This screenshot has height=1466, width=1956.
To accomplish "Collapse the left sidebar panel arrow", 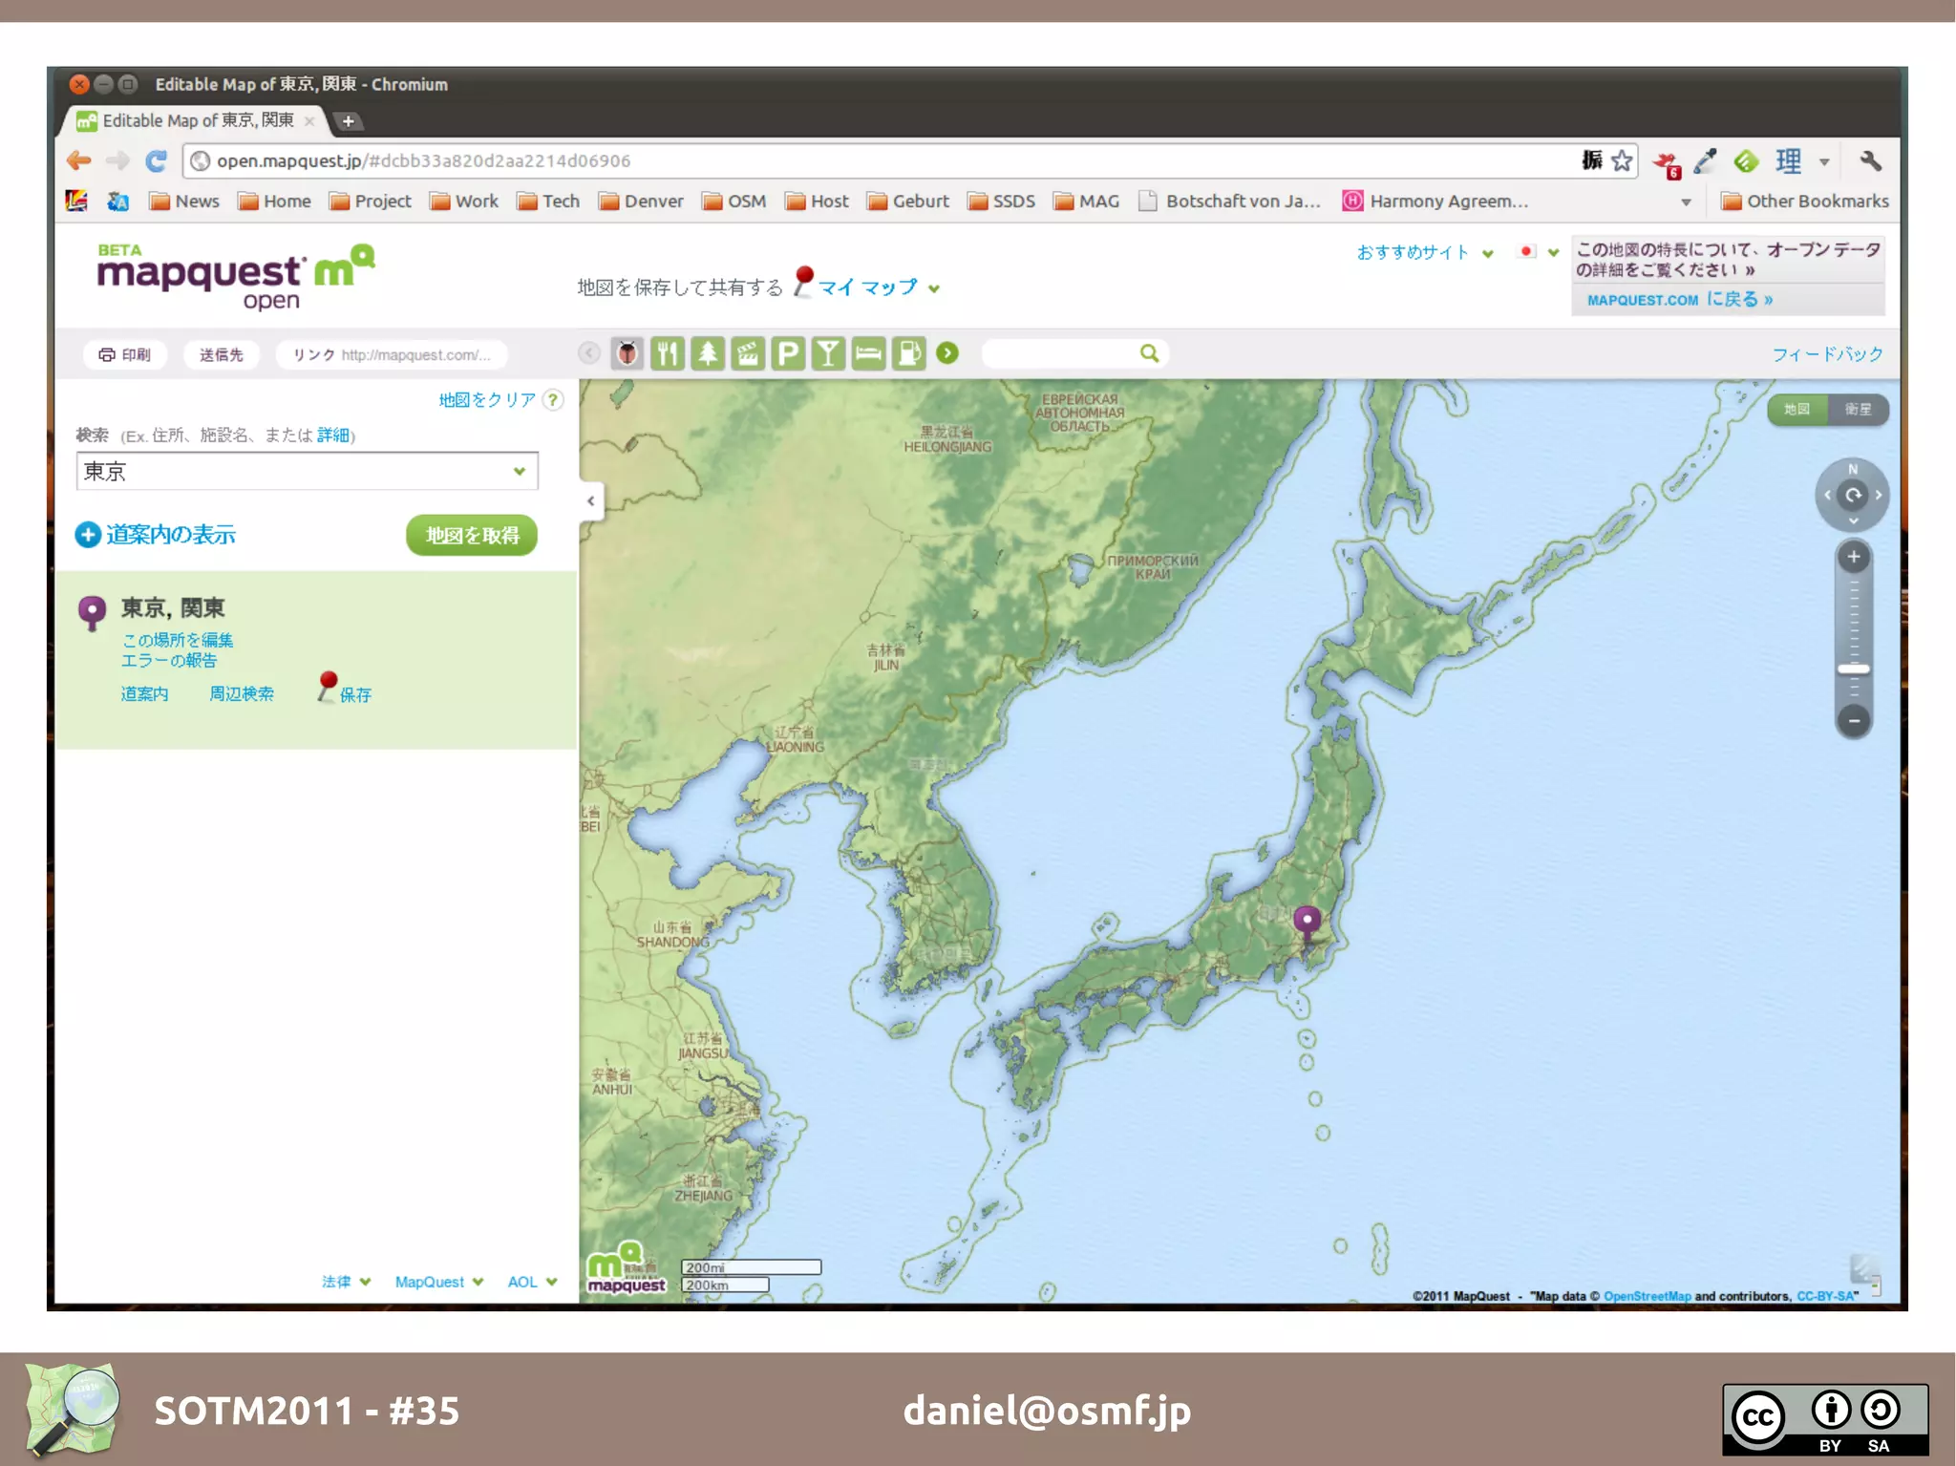I will [591, 500].
